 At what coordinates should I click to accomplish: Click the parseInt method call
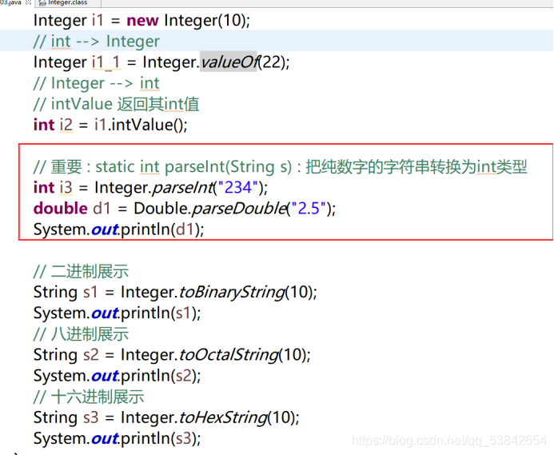pos(182,187)
